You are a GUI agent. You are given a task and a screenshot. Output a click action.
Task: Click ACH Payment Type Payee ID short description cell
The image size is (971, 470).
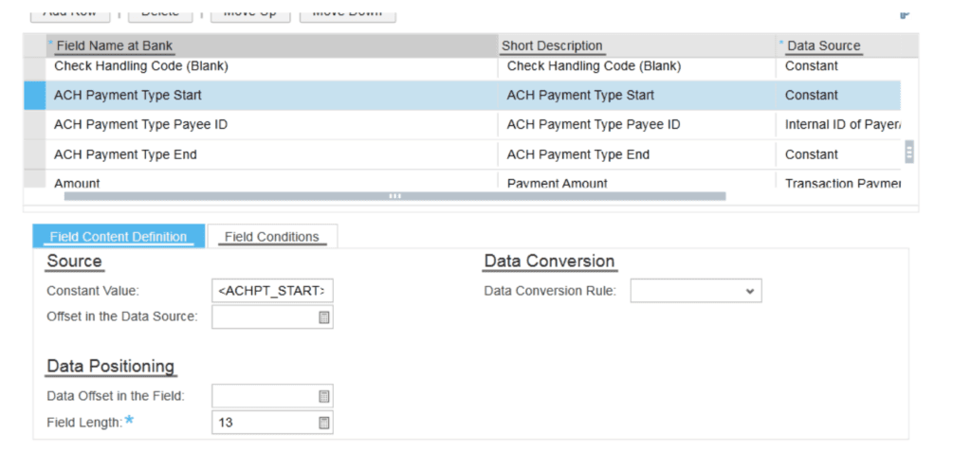coord(636,125)
